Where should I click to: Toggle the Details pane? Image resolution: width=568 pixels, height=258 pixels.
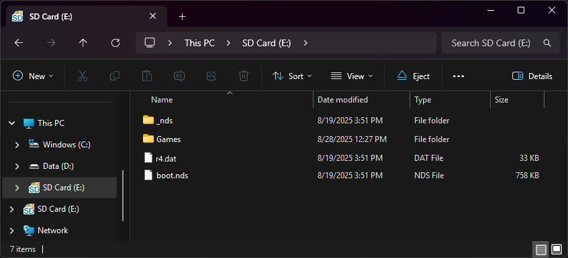532,76
